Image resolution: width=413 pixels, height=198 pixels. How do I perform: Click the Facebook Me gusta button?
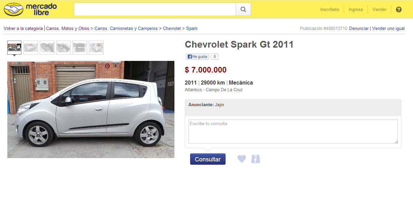(197, 57)
